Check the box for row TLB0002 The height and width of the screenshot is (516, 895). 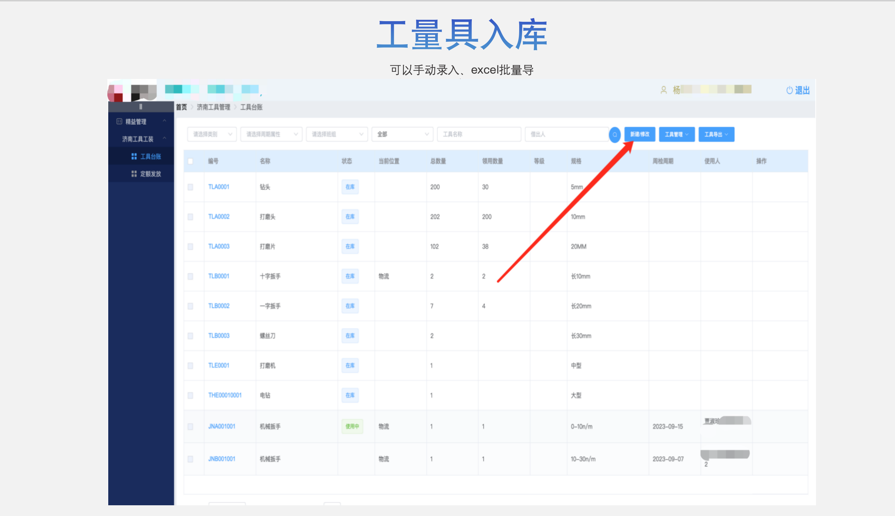point(190,306)
